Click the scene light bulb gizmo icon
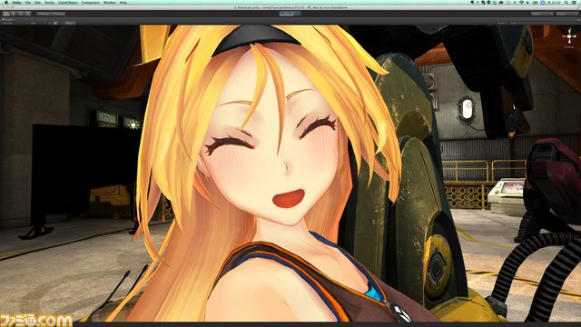 [x=133, y=124]
